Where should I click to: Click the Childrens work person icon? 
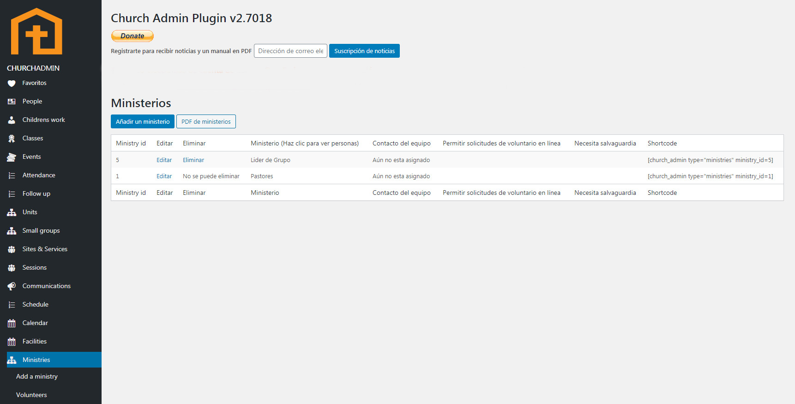coord(12,120)
